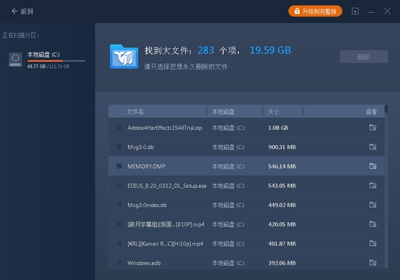400x280 pixels.
Task: Select the Msg3.0.db checkbox
Action: coord(119,147)
